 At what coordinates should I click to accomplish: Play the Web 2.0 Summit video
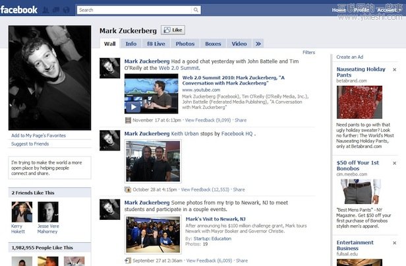(x=134, y=106)
